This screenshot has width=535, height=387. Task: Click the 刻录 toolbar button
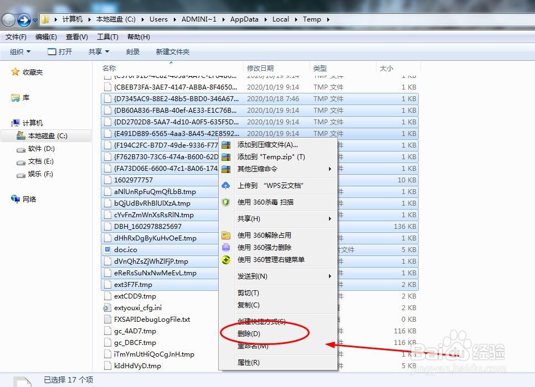click(133, 52)
